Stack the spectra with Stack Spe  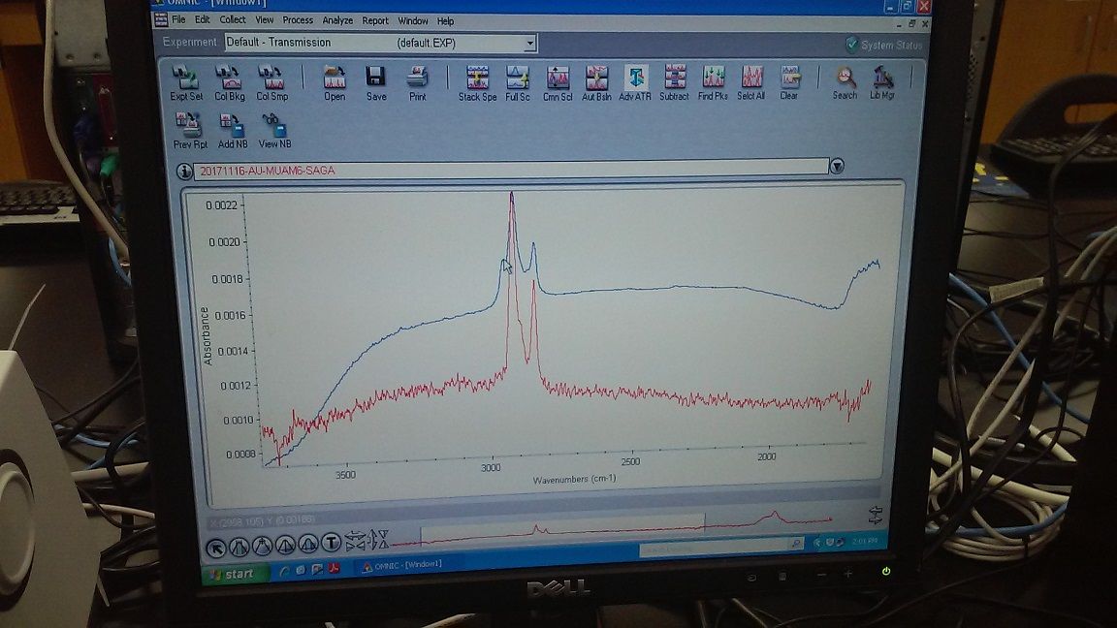tap(477, 82)
